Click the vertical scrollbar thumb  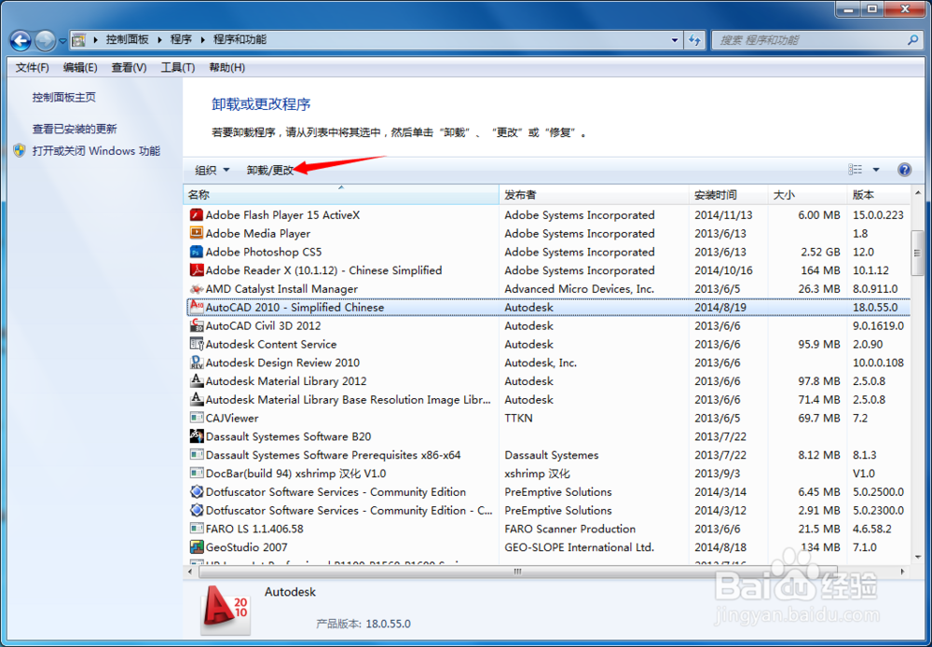pyautogui.click(x=917, y=254)
